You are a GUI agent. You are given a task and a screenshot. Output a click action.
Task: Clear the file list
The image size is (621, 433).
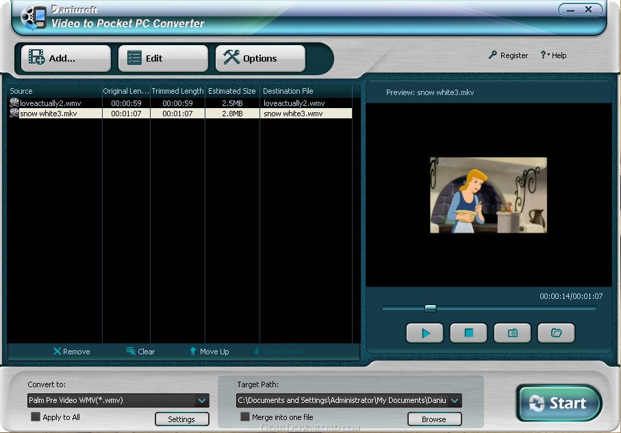click(140, 352)
